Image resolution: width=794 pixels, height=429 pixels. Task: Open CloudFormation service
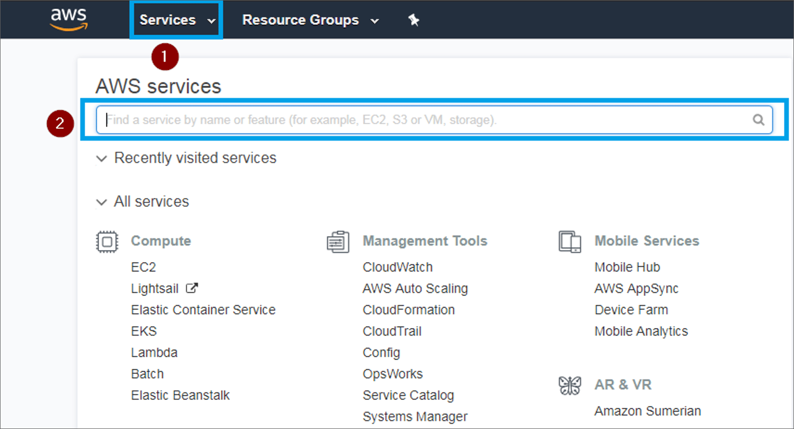[x=408, y=310]
